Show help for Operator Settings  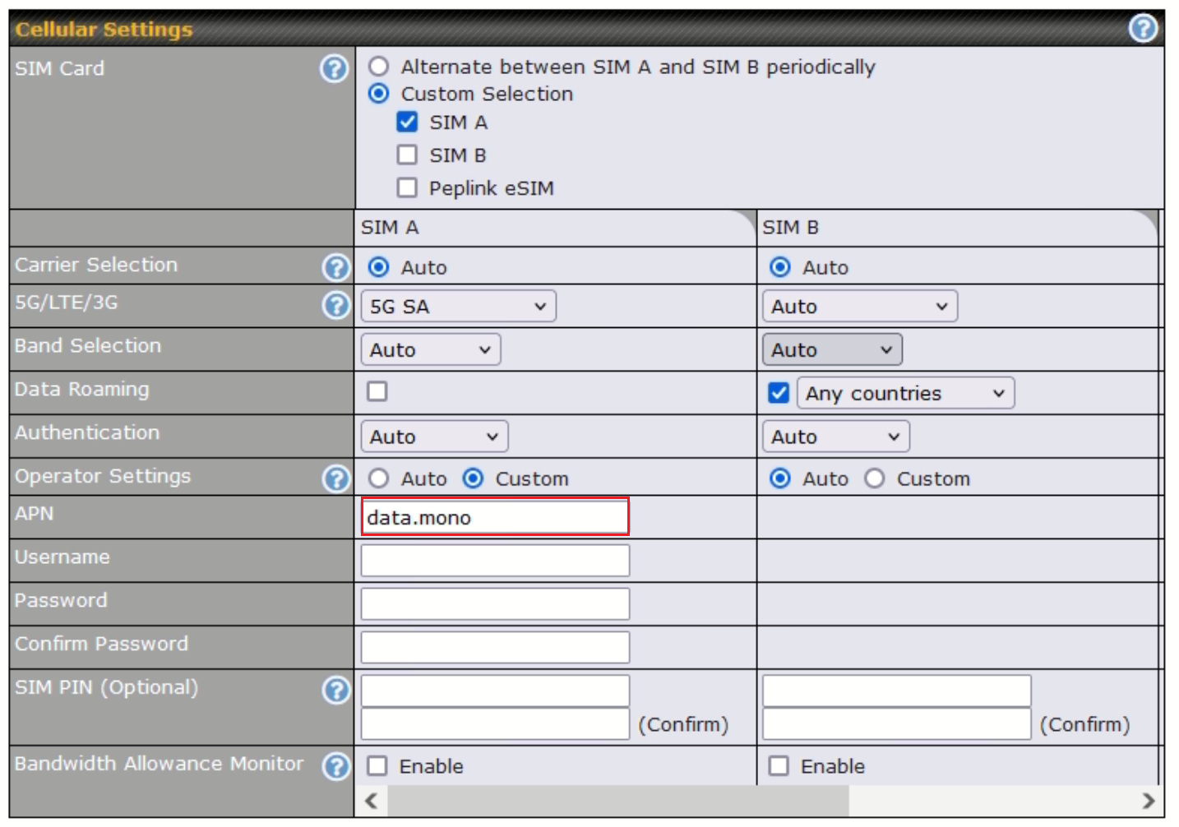point(335,478)
